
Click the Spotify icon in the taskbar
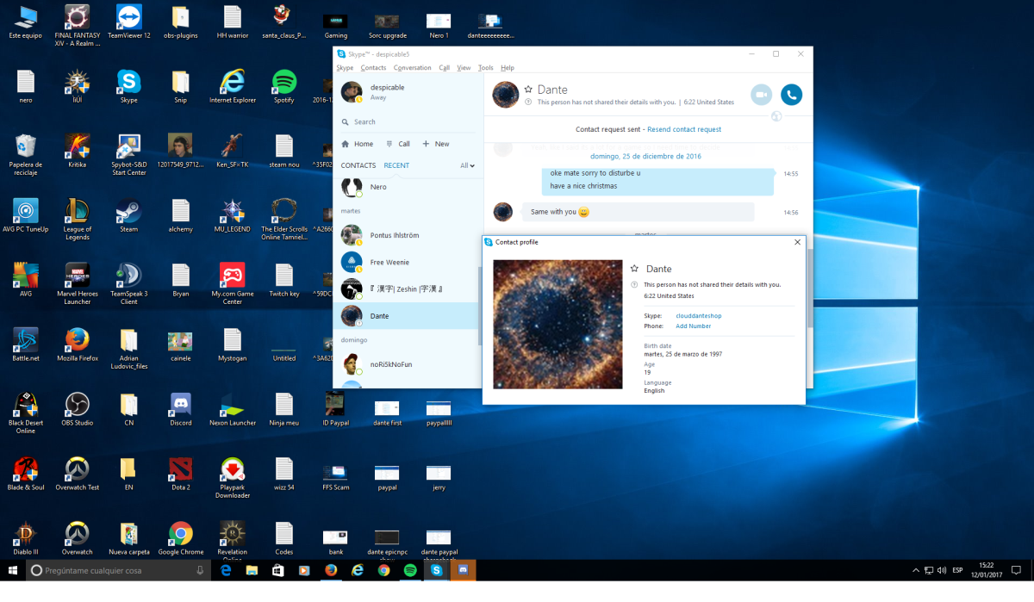410,570
